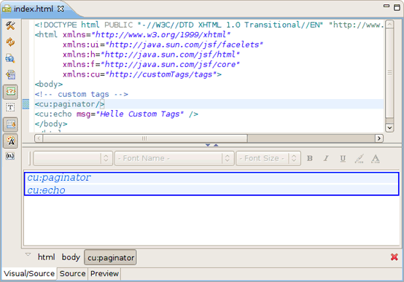The height and width of the screenshot is (282, 404).
Task: Switch to the Preview tab
Action: [104, 273]
